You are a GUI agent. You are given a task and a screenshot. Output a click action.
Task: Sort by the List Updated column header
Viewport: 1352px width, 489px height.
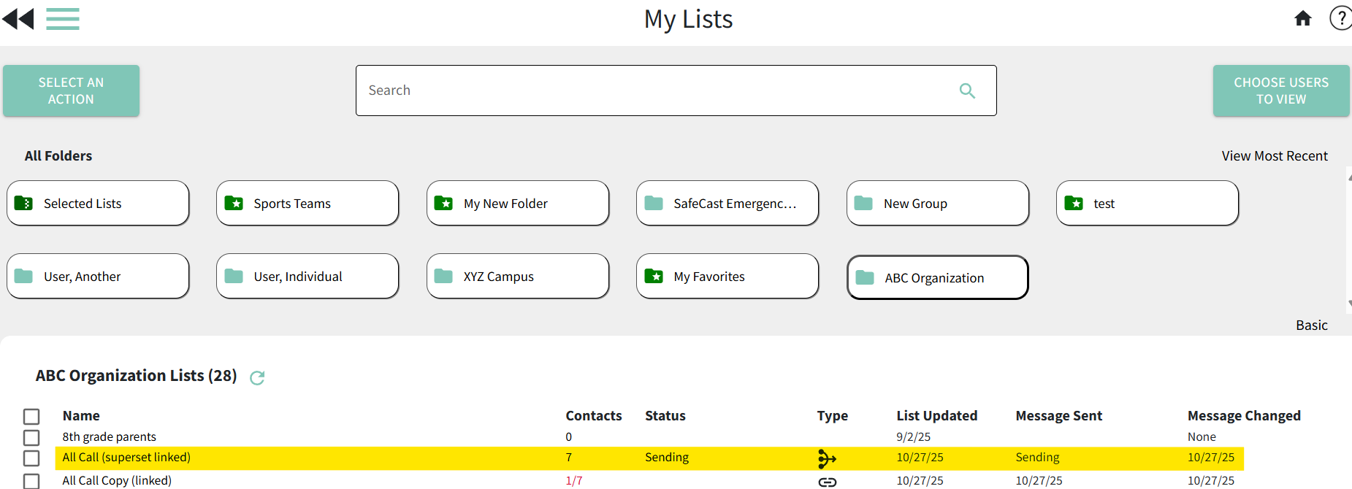(x=937, y=415)
